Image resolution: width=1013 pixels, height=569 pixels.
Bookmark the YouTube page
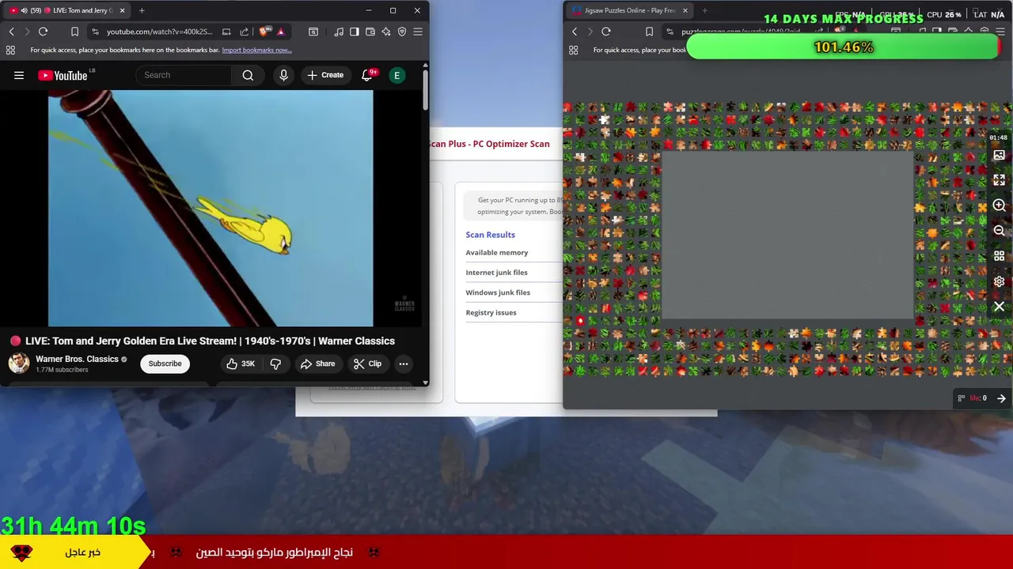pyautogui.click(x=74, y=32)
